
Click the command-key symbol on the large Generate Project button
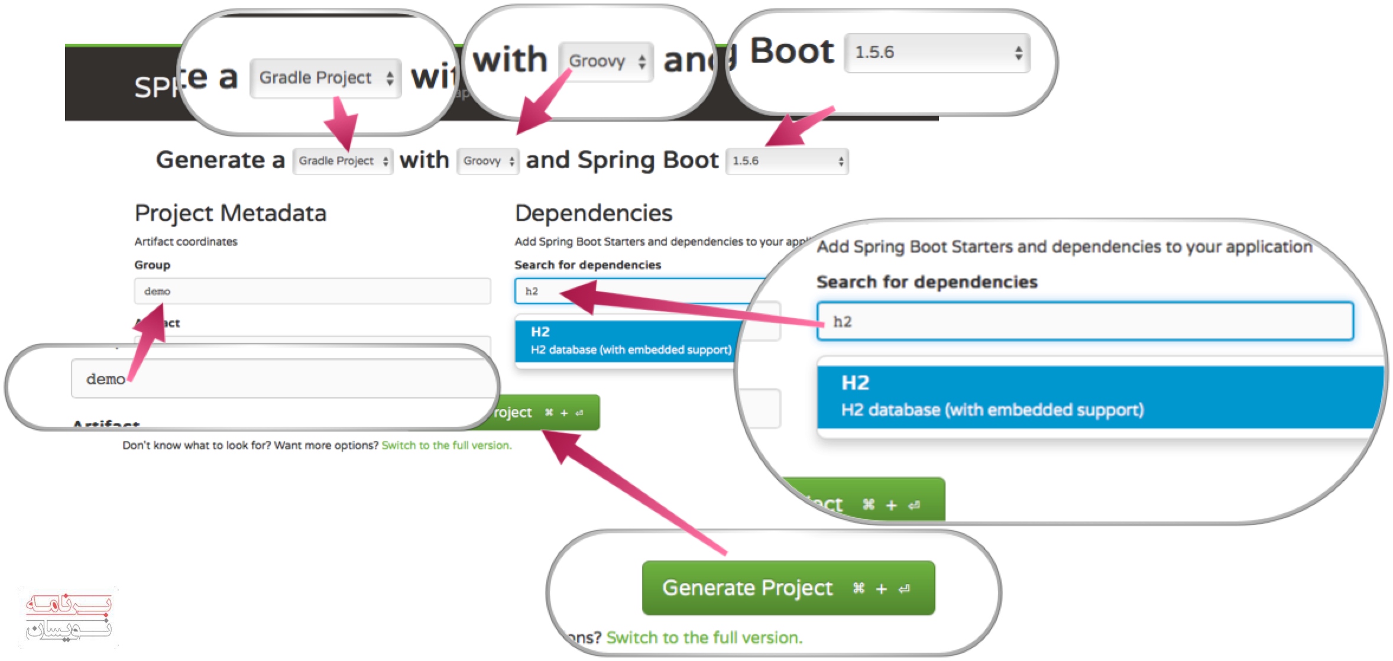(859, 588)
